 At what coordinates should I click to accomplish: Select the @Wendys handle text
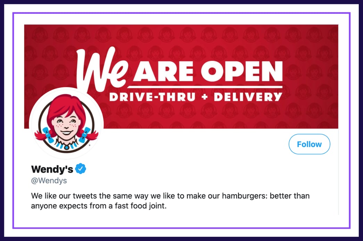[49, 180]
